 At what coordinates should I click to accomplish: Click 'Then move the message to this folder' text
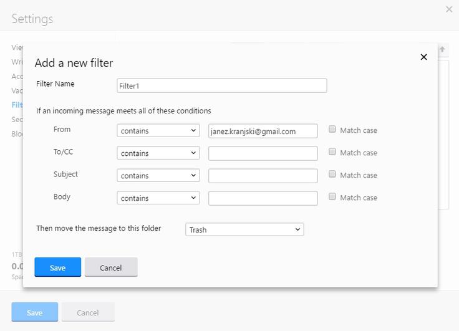tap(99, 228)
